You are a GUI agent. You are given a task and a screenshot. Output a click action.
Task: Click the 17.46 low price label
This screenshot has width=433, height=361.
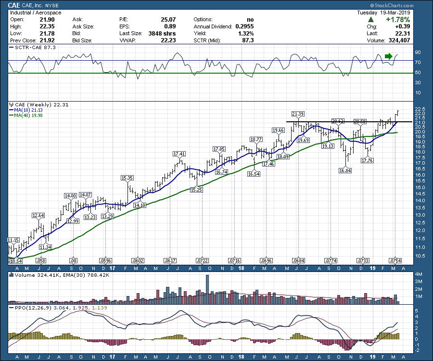(268, 164)
